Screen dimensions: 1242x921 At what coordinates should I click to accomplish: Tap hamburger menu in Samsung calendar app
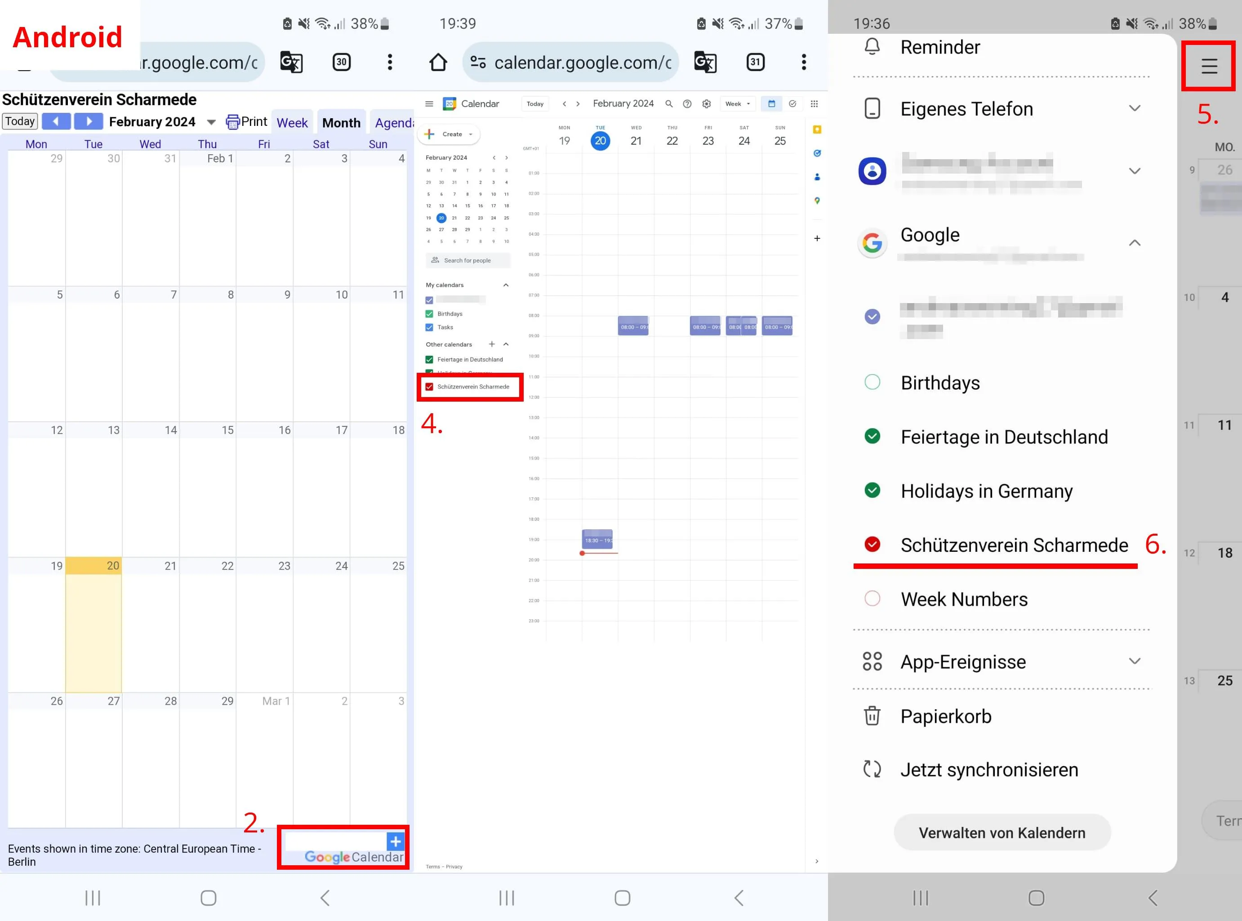pos(1209,66)
